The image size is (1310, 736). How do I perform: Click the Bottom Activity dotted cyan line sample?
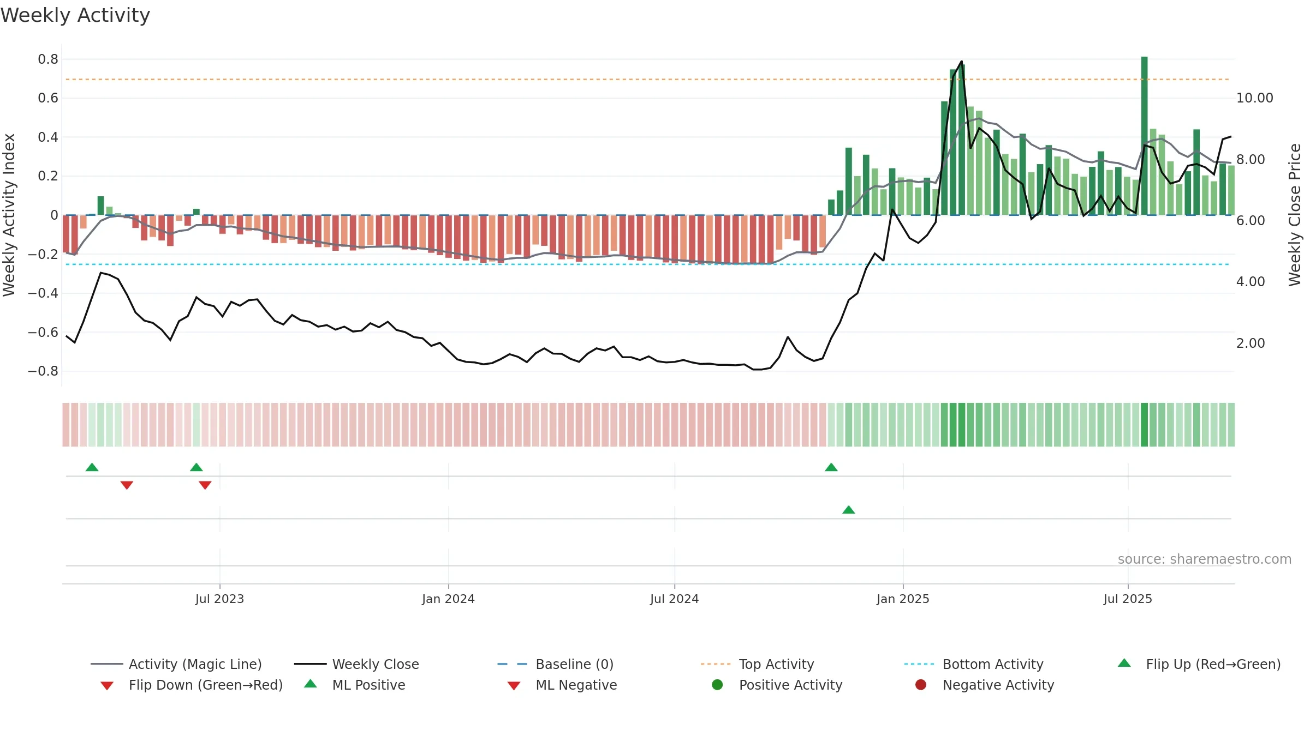tap(919, 664)
